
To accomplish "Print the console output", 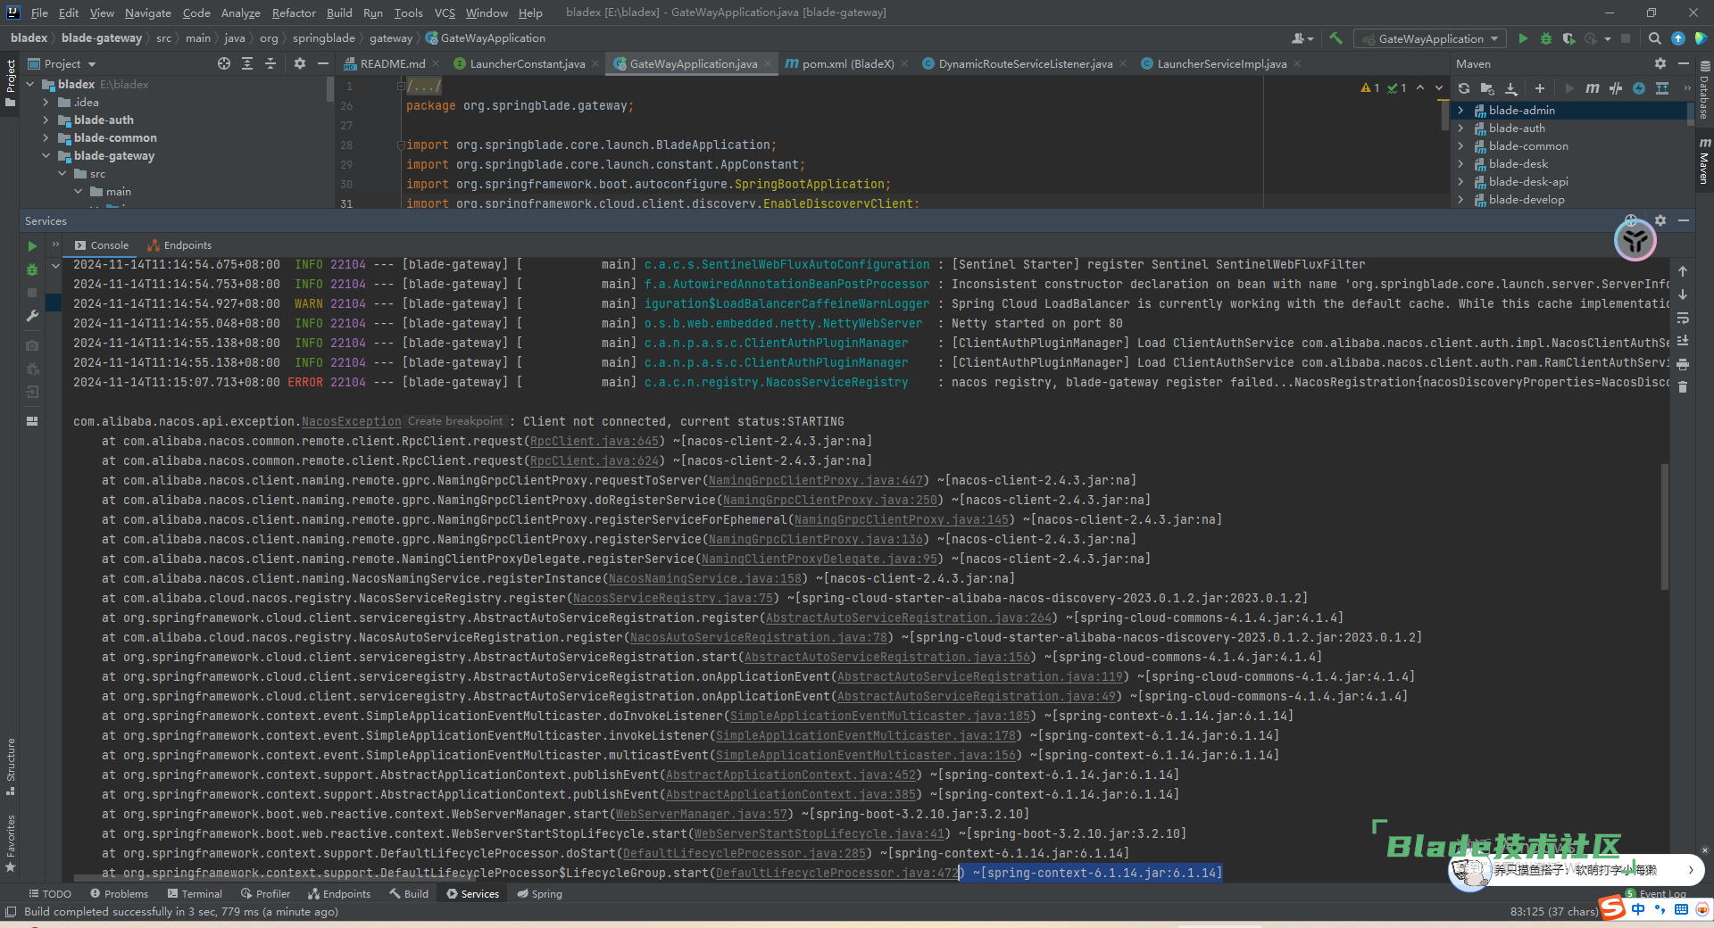I will [1683, 364].
